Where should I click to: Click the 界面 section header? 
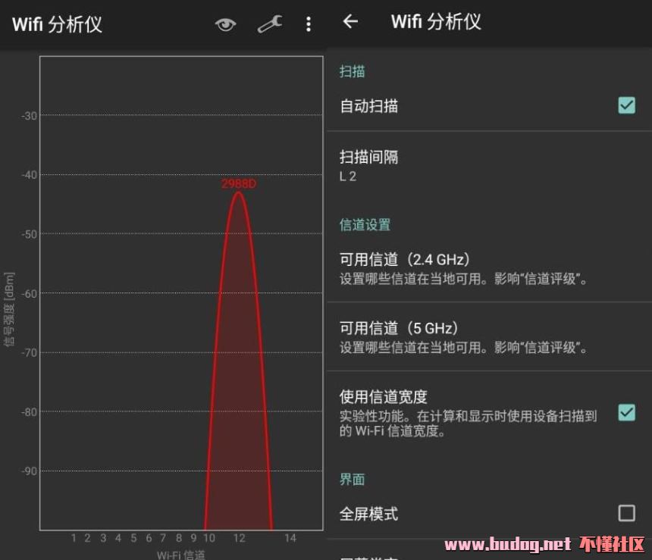coord(353,479)
